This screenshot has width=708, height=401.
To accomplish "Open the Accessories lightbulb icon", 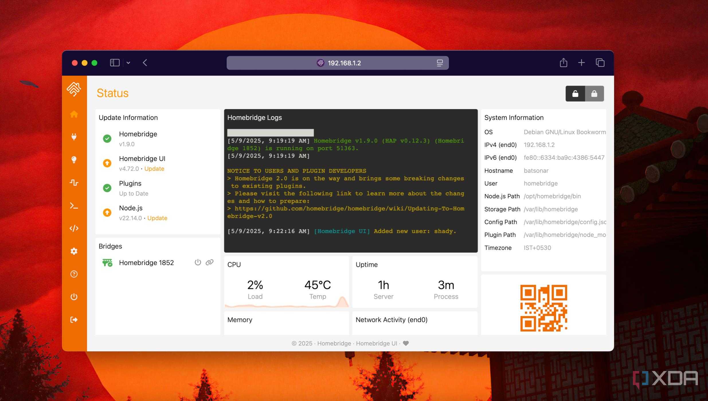I will tap(74, 160).
